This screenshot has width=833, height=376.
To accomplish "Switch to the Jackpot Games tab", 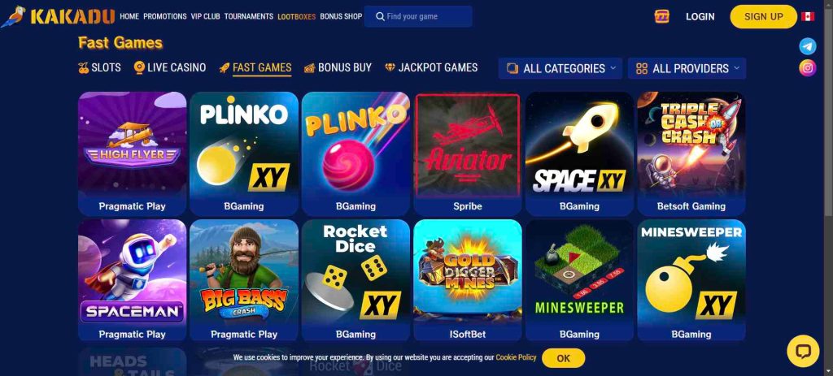I will (431, 67).
